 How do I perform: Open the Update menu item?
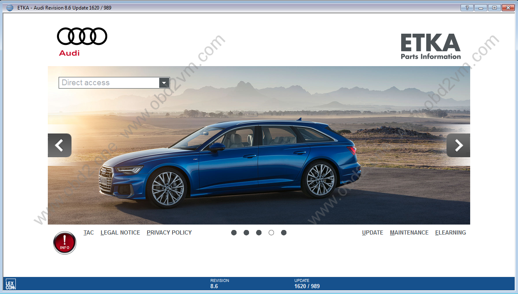(x=372, y=233)
